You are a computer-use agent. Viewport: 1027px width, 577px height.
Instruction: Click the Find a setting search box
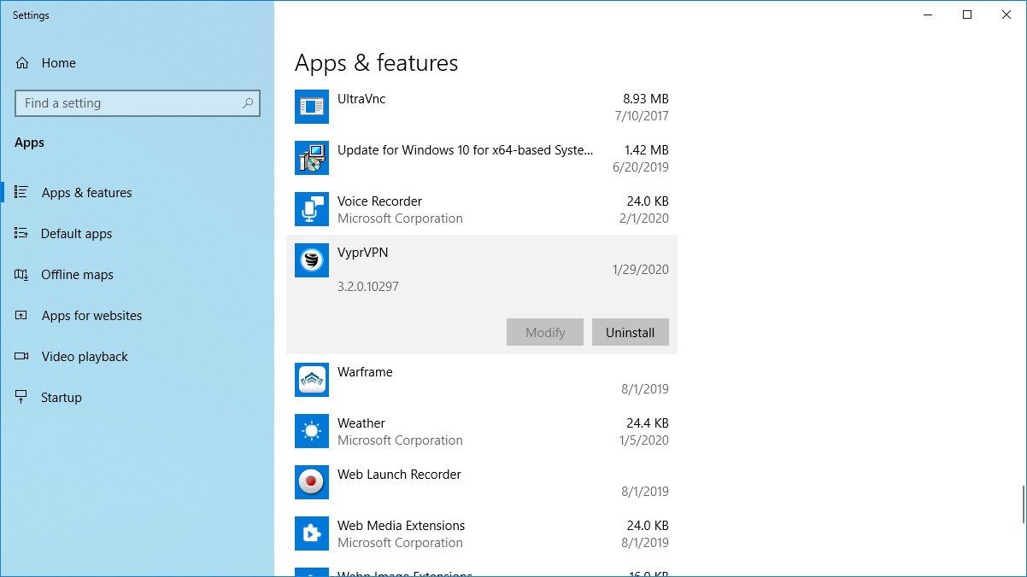128,103
